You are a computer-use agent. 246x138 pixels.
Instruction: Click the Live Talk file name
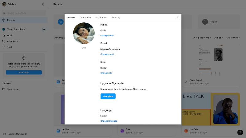pos(194,129)
